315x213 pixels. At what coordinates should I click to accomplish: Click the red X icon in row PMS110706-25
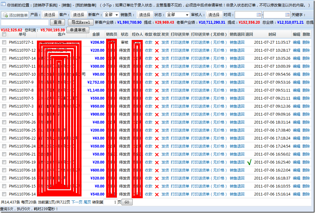point(157,131)
